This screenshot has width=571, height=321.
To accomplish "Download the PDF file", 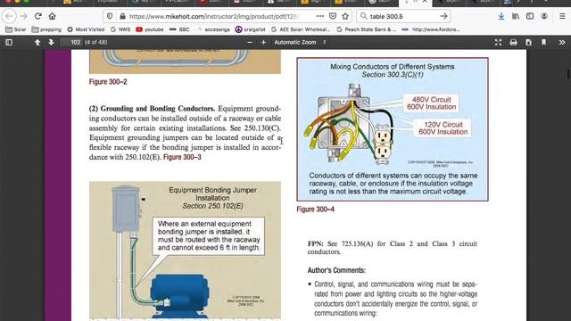I will pyautogui.click(x=528, y=43).
